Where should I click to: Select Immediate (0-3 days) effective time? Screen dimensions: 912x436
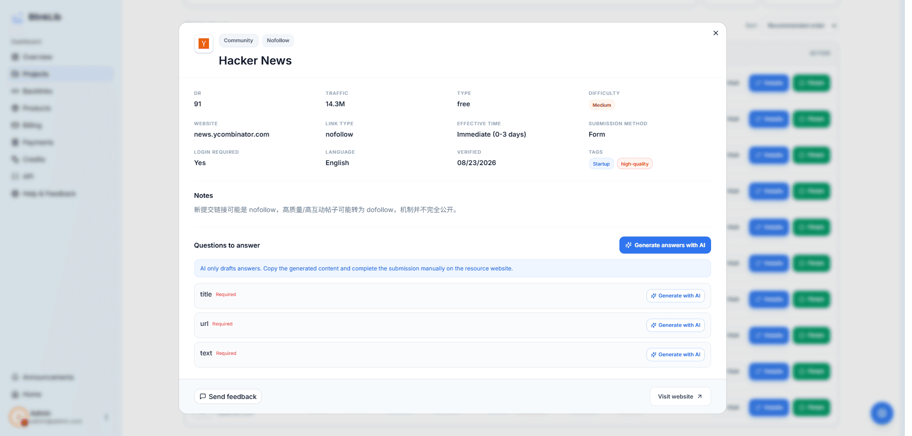click(x=492, y=135)
